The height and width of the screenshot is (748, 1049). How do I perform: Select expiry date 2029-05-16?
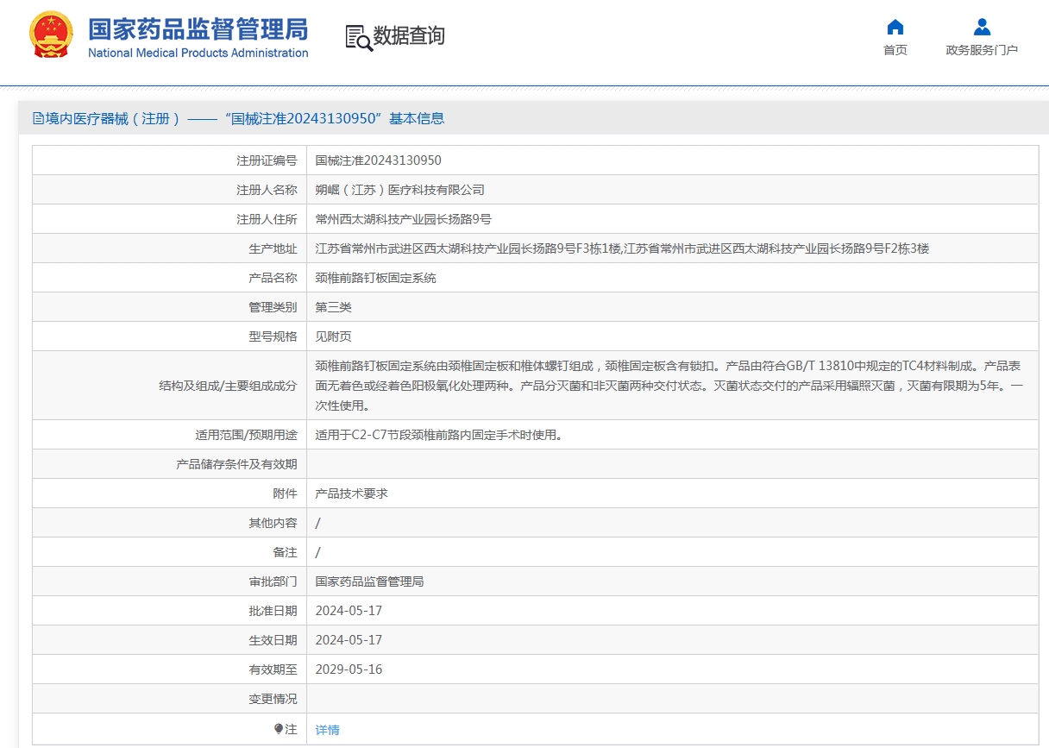(x=349, y=669)
